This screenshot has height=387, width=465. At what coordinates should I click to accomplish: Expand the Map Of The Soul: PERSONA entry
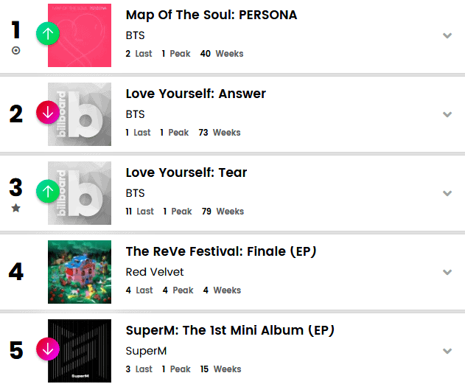tap(447, 35)
